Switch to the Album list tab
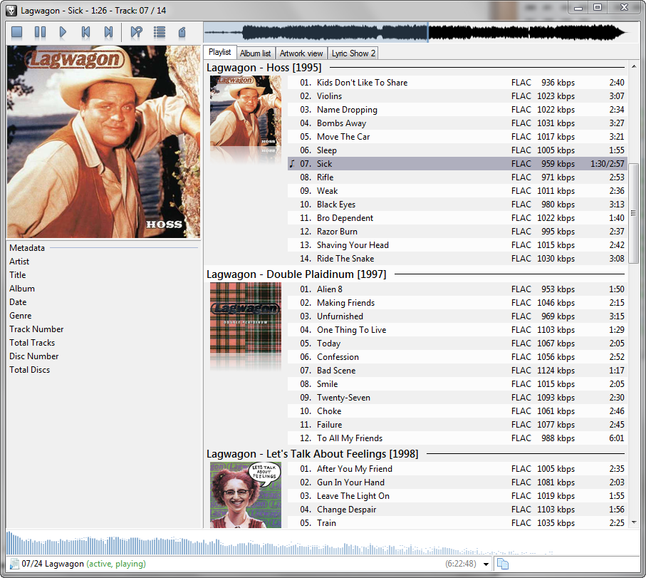The image size is (646, 578). click(256, 53)
